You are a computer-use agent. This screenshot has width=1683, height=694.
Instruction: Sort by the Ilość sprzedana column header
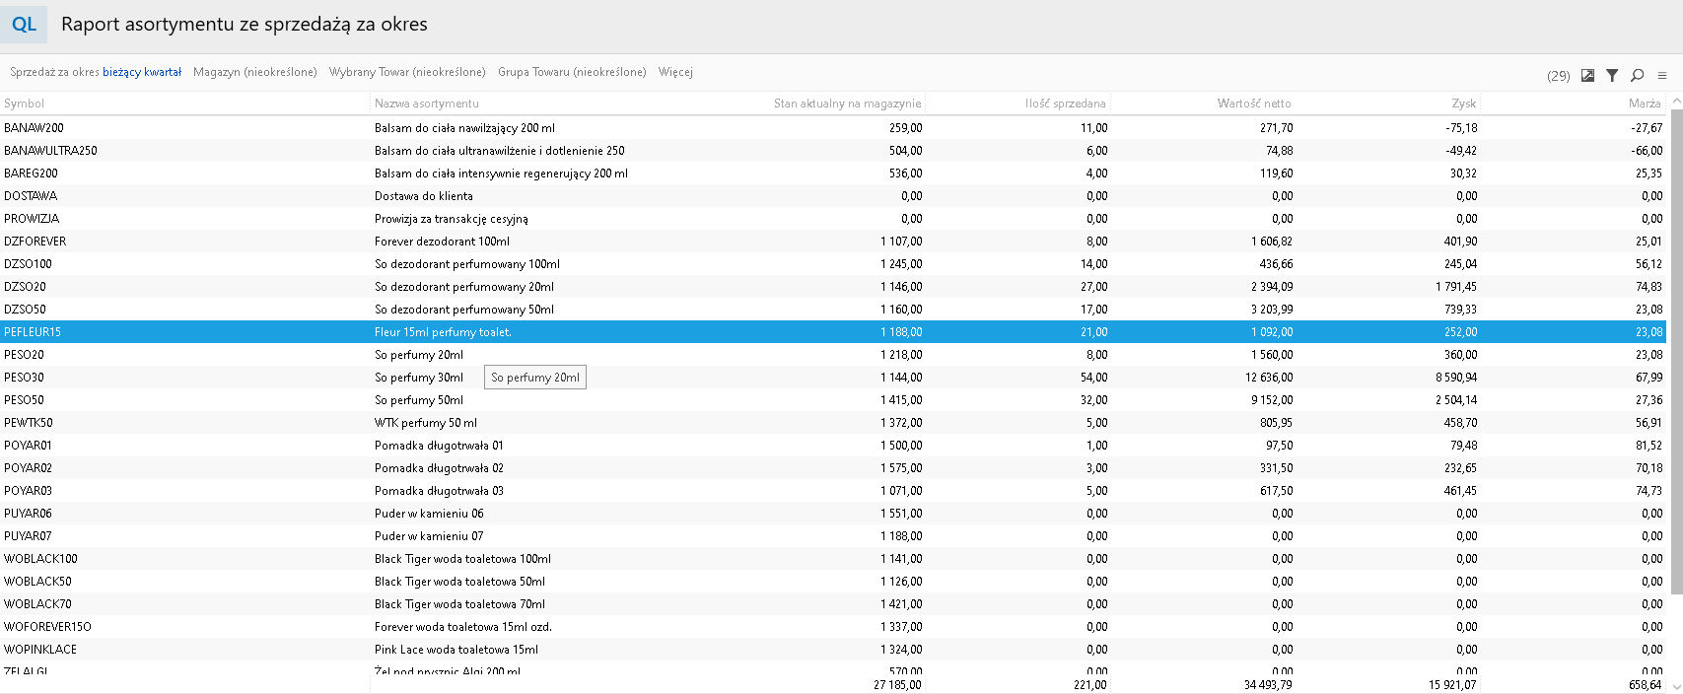[1065, 104]
